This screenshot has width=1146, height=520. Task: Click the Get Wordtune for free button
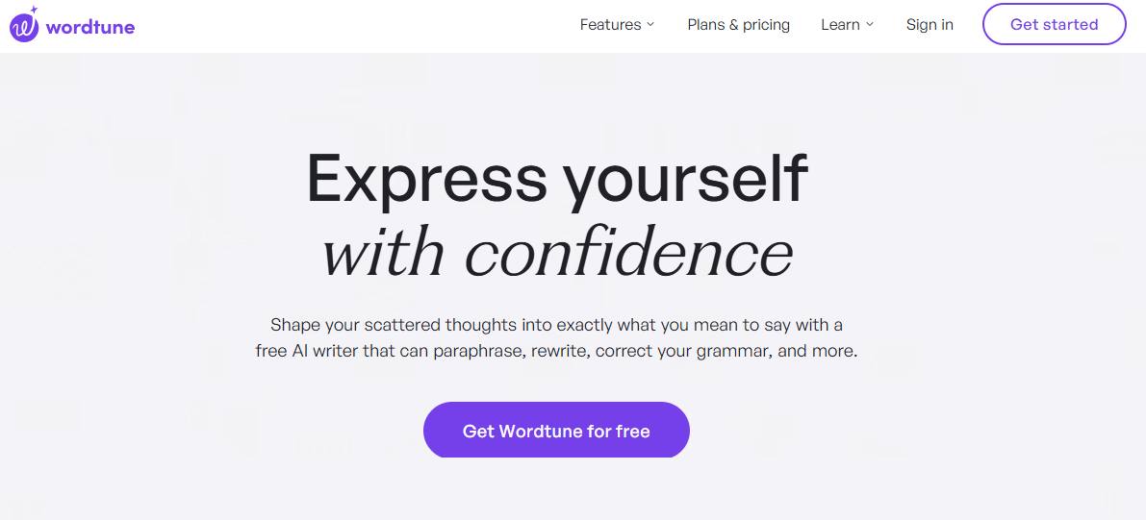[556, 431]
